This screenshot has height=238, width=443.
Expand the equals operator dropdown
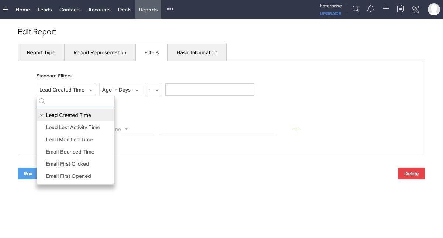pyautogui.click(x=153, y=89)
